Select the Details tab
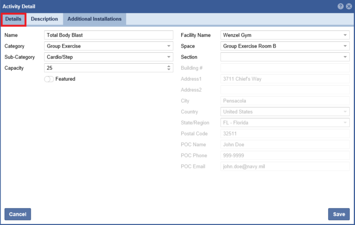Screen dimensions: 355x225 tap(13, 19)
